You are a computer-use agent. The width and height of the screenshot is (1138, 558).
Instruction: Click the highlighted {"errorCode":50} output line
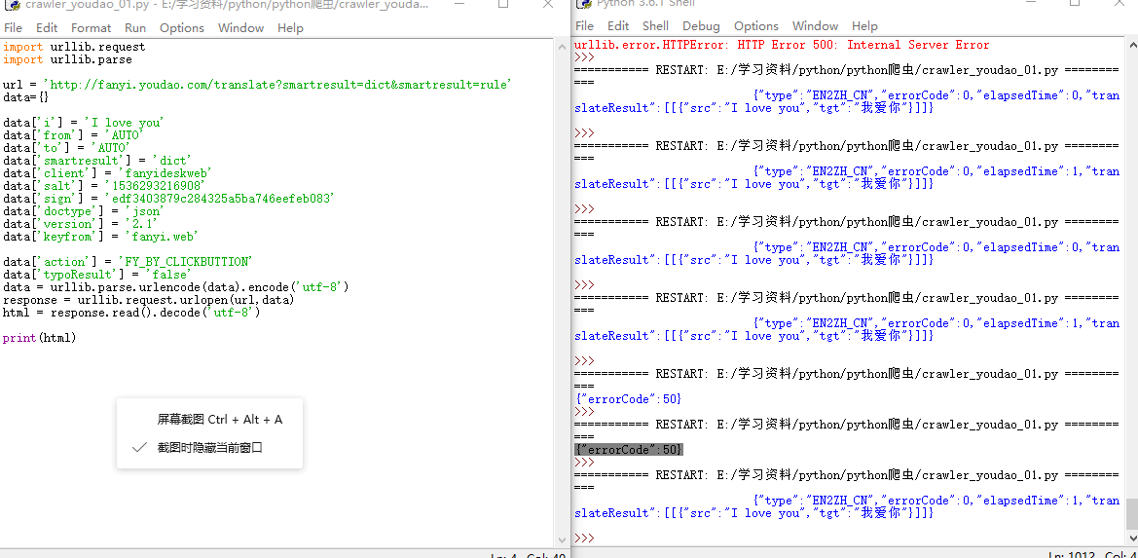click(x=629, y=450)
